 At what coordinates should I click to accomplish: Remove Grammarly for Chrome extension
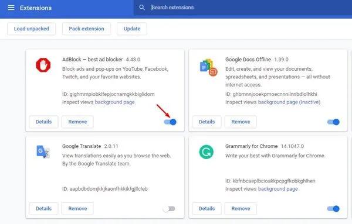pos(241,209)
